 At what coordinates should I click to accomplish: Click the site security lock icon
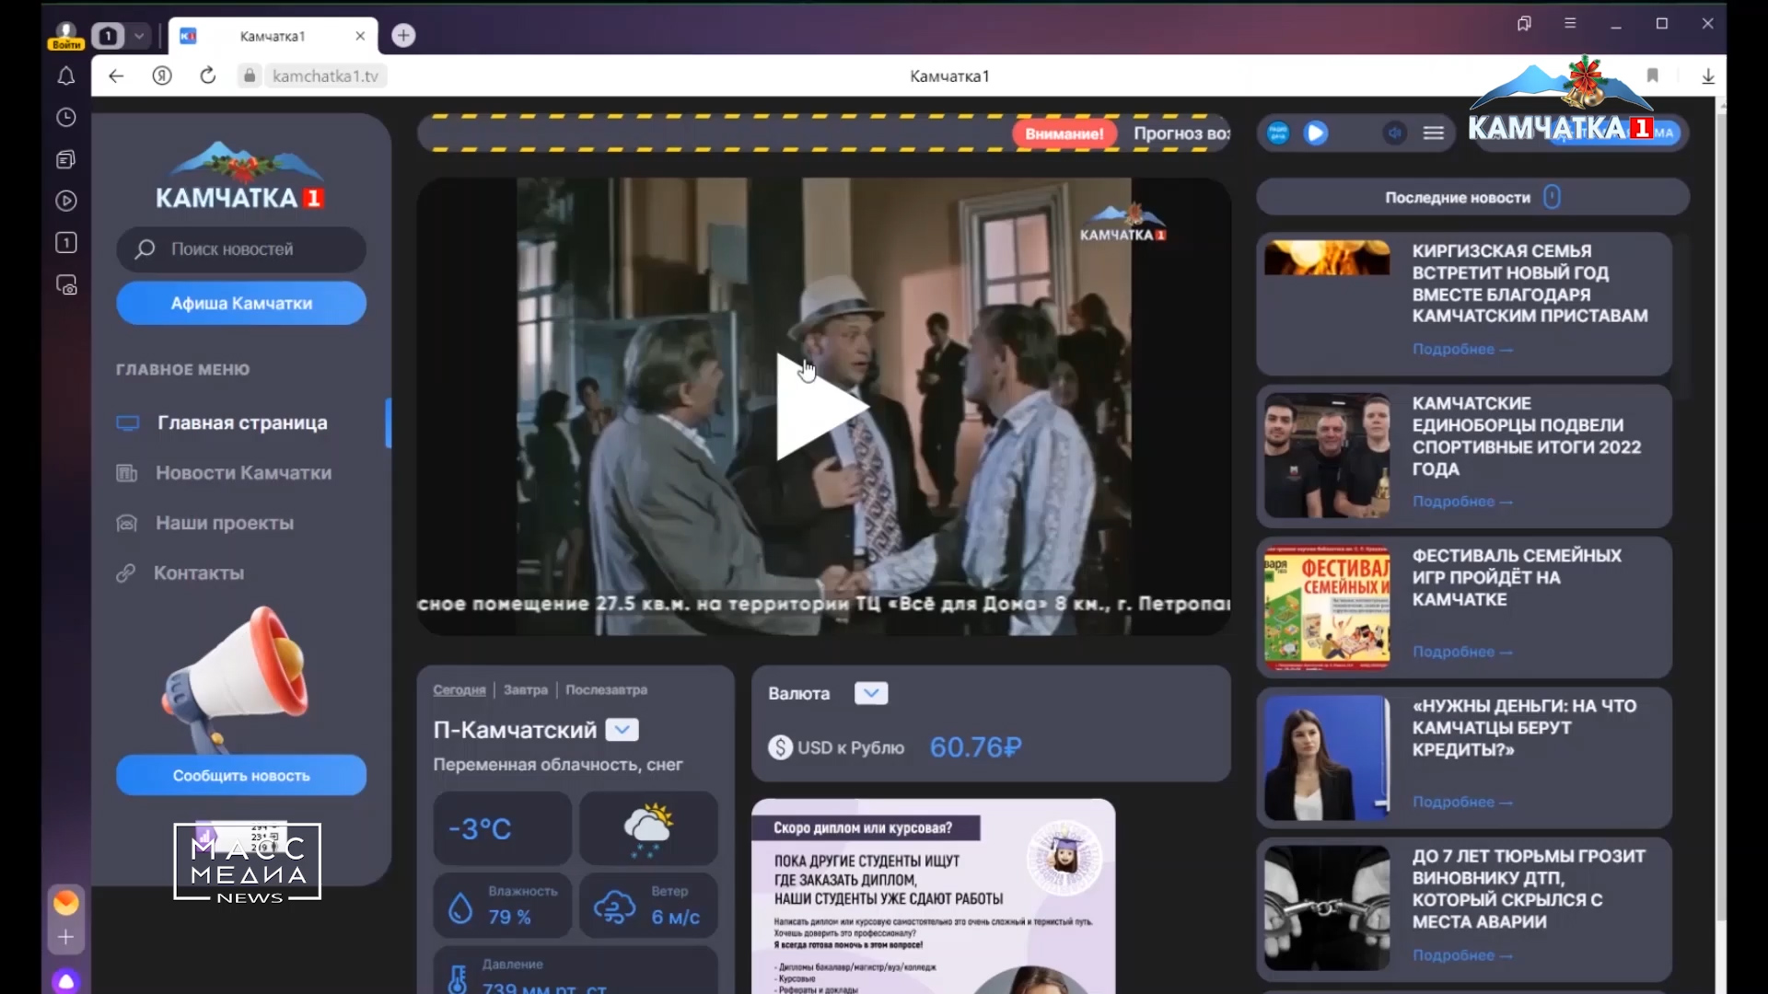click(250, 76)
